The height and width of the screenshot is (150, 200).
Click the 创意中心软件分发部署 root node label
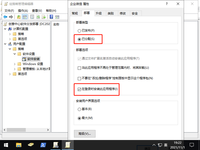click(29, 24)
